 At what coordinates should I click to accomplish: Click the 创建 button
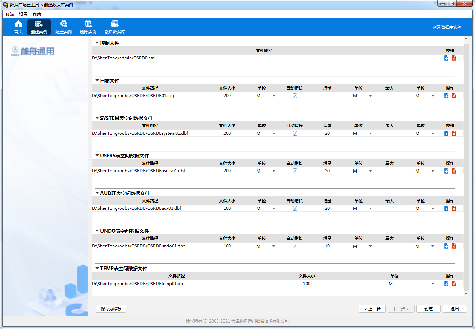429,309
